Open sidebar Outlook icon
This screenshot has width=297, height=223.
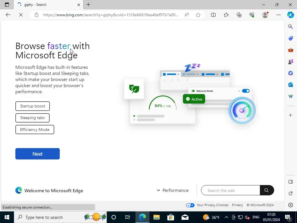tap(290, 85)
